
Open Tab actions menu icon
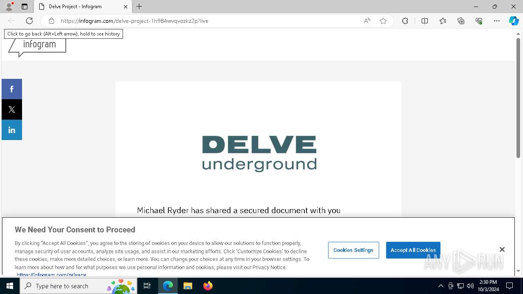pos(25,7)
